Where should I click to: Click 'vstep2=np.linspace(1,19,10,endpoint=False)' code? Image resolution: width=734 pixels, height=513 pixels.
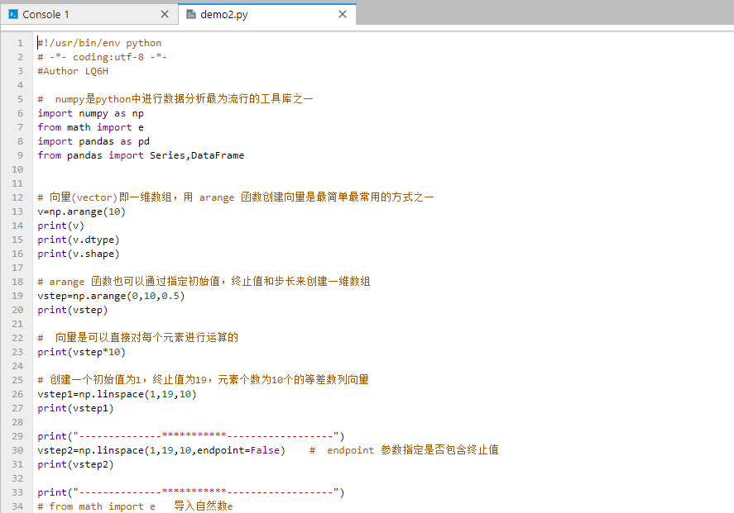(161, 450)
